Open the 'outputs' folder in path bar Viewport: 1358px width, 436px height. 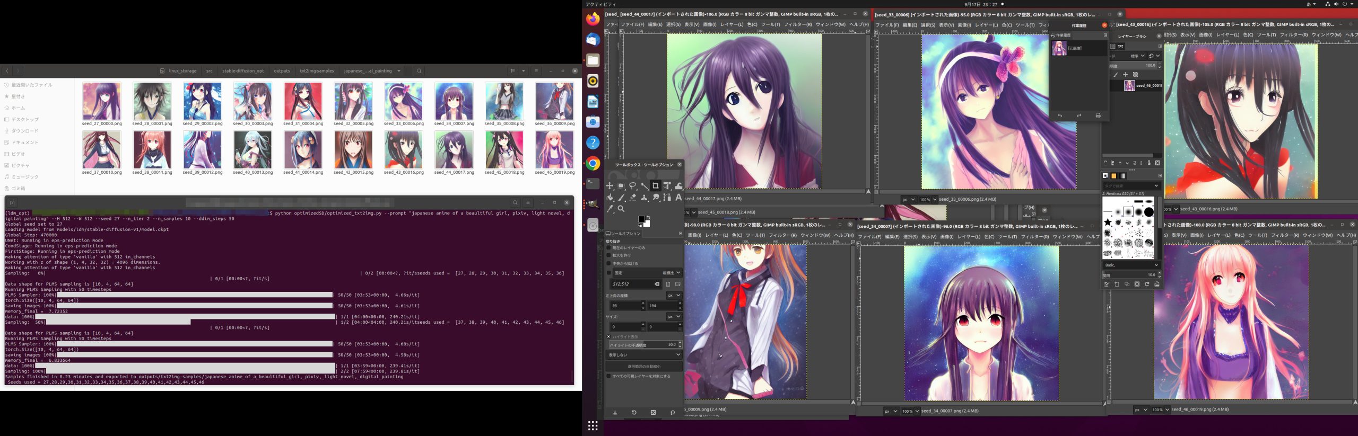282,71
